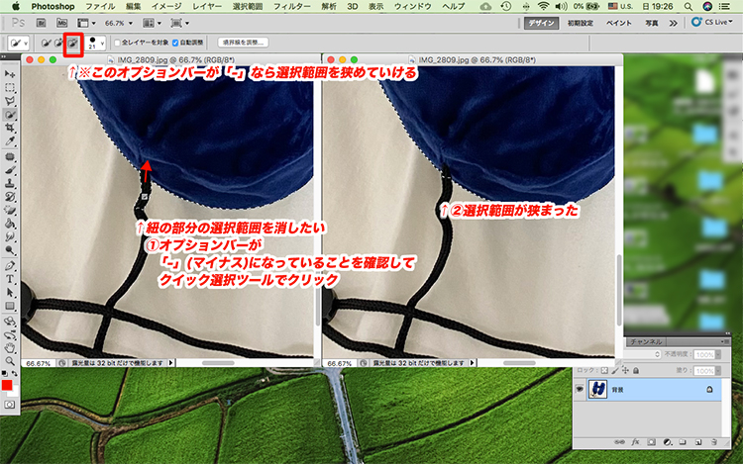Switch to ペイント workspace
743x464 pixels.
coord(619,23)
